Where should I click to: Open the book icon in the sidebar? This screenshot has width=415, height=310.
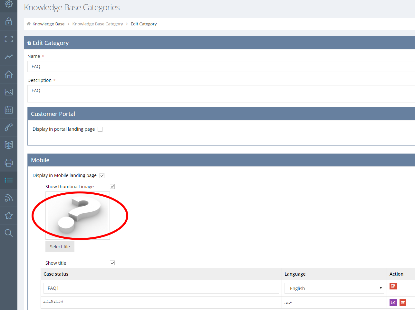9,145
